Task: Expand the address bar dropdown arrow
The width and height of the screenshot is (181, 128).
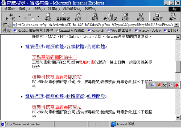Action: click(176, 24)
